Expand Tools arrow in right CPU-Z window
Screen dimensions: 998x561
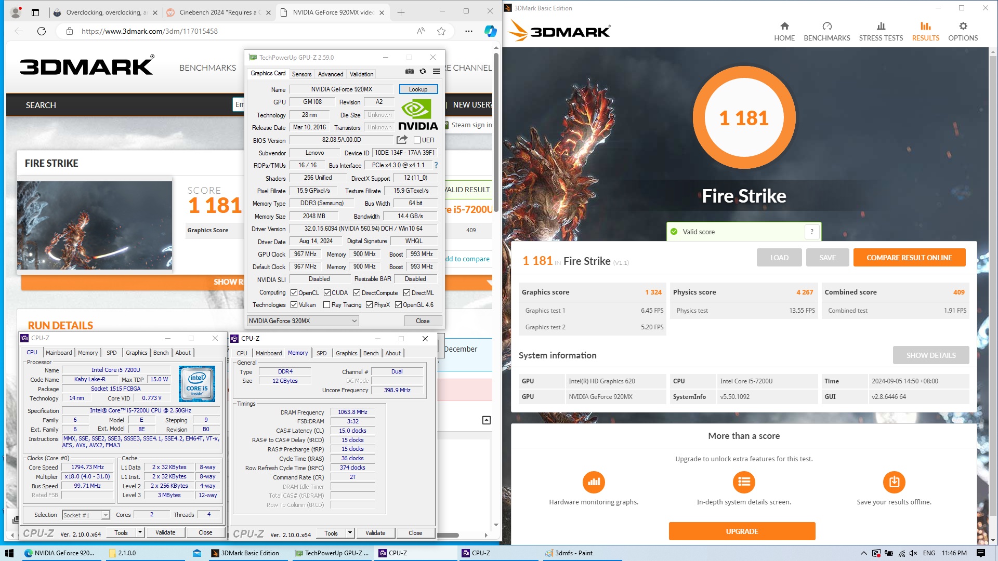(x=350, y=533)
